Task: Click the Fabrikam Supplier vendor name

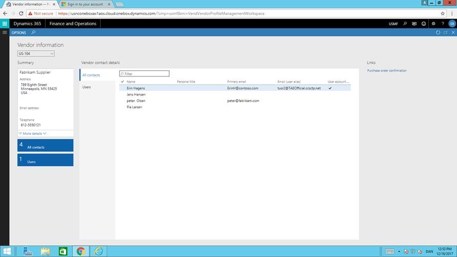Action: click(35, 72)
